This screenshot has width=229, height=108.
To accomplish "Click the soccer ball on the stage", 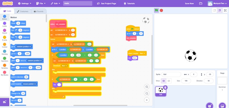I will [x=191, y=56].
